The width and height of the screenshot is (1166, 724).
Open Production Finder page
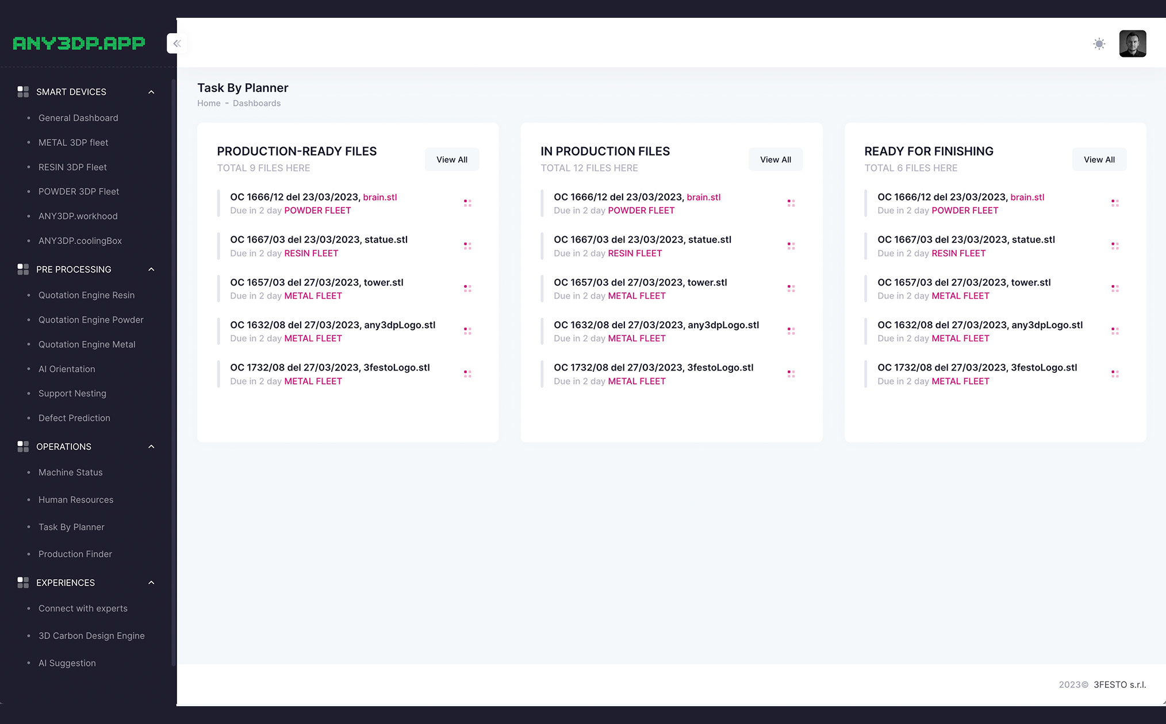75,554
